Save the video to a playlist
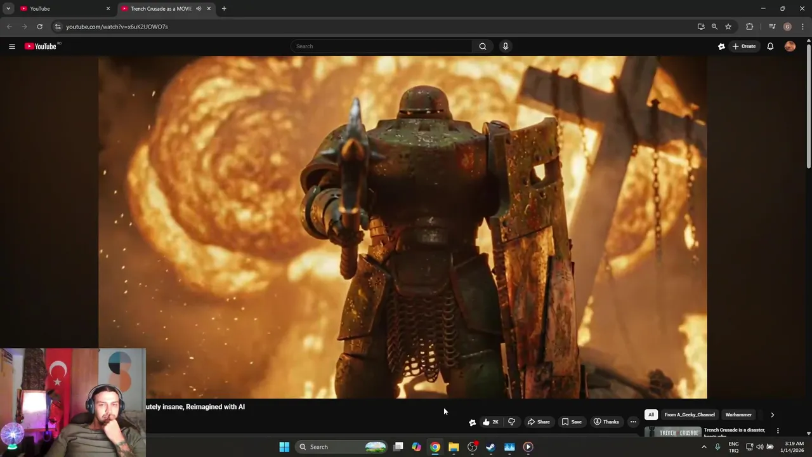This screenshot has width=812, height=457. coord(572,422)
